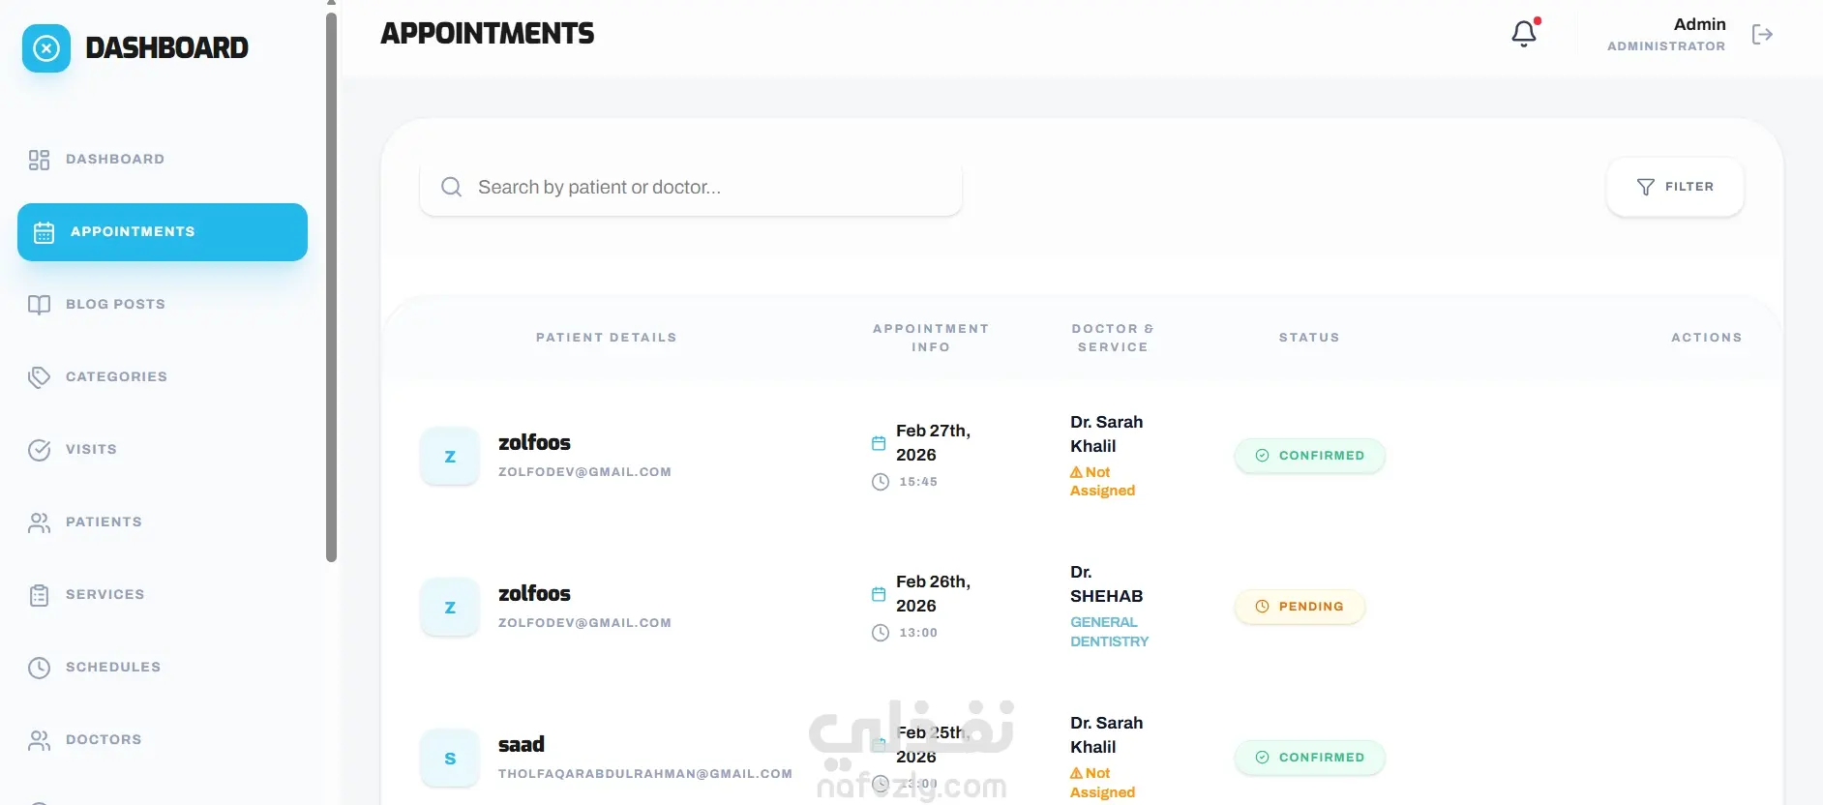Click patient name zolfoos in Feb 26th row
The height and width of the screenshot is (805, 1823).
pos(534,594)
